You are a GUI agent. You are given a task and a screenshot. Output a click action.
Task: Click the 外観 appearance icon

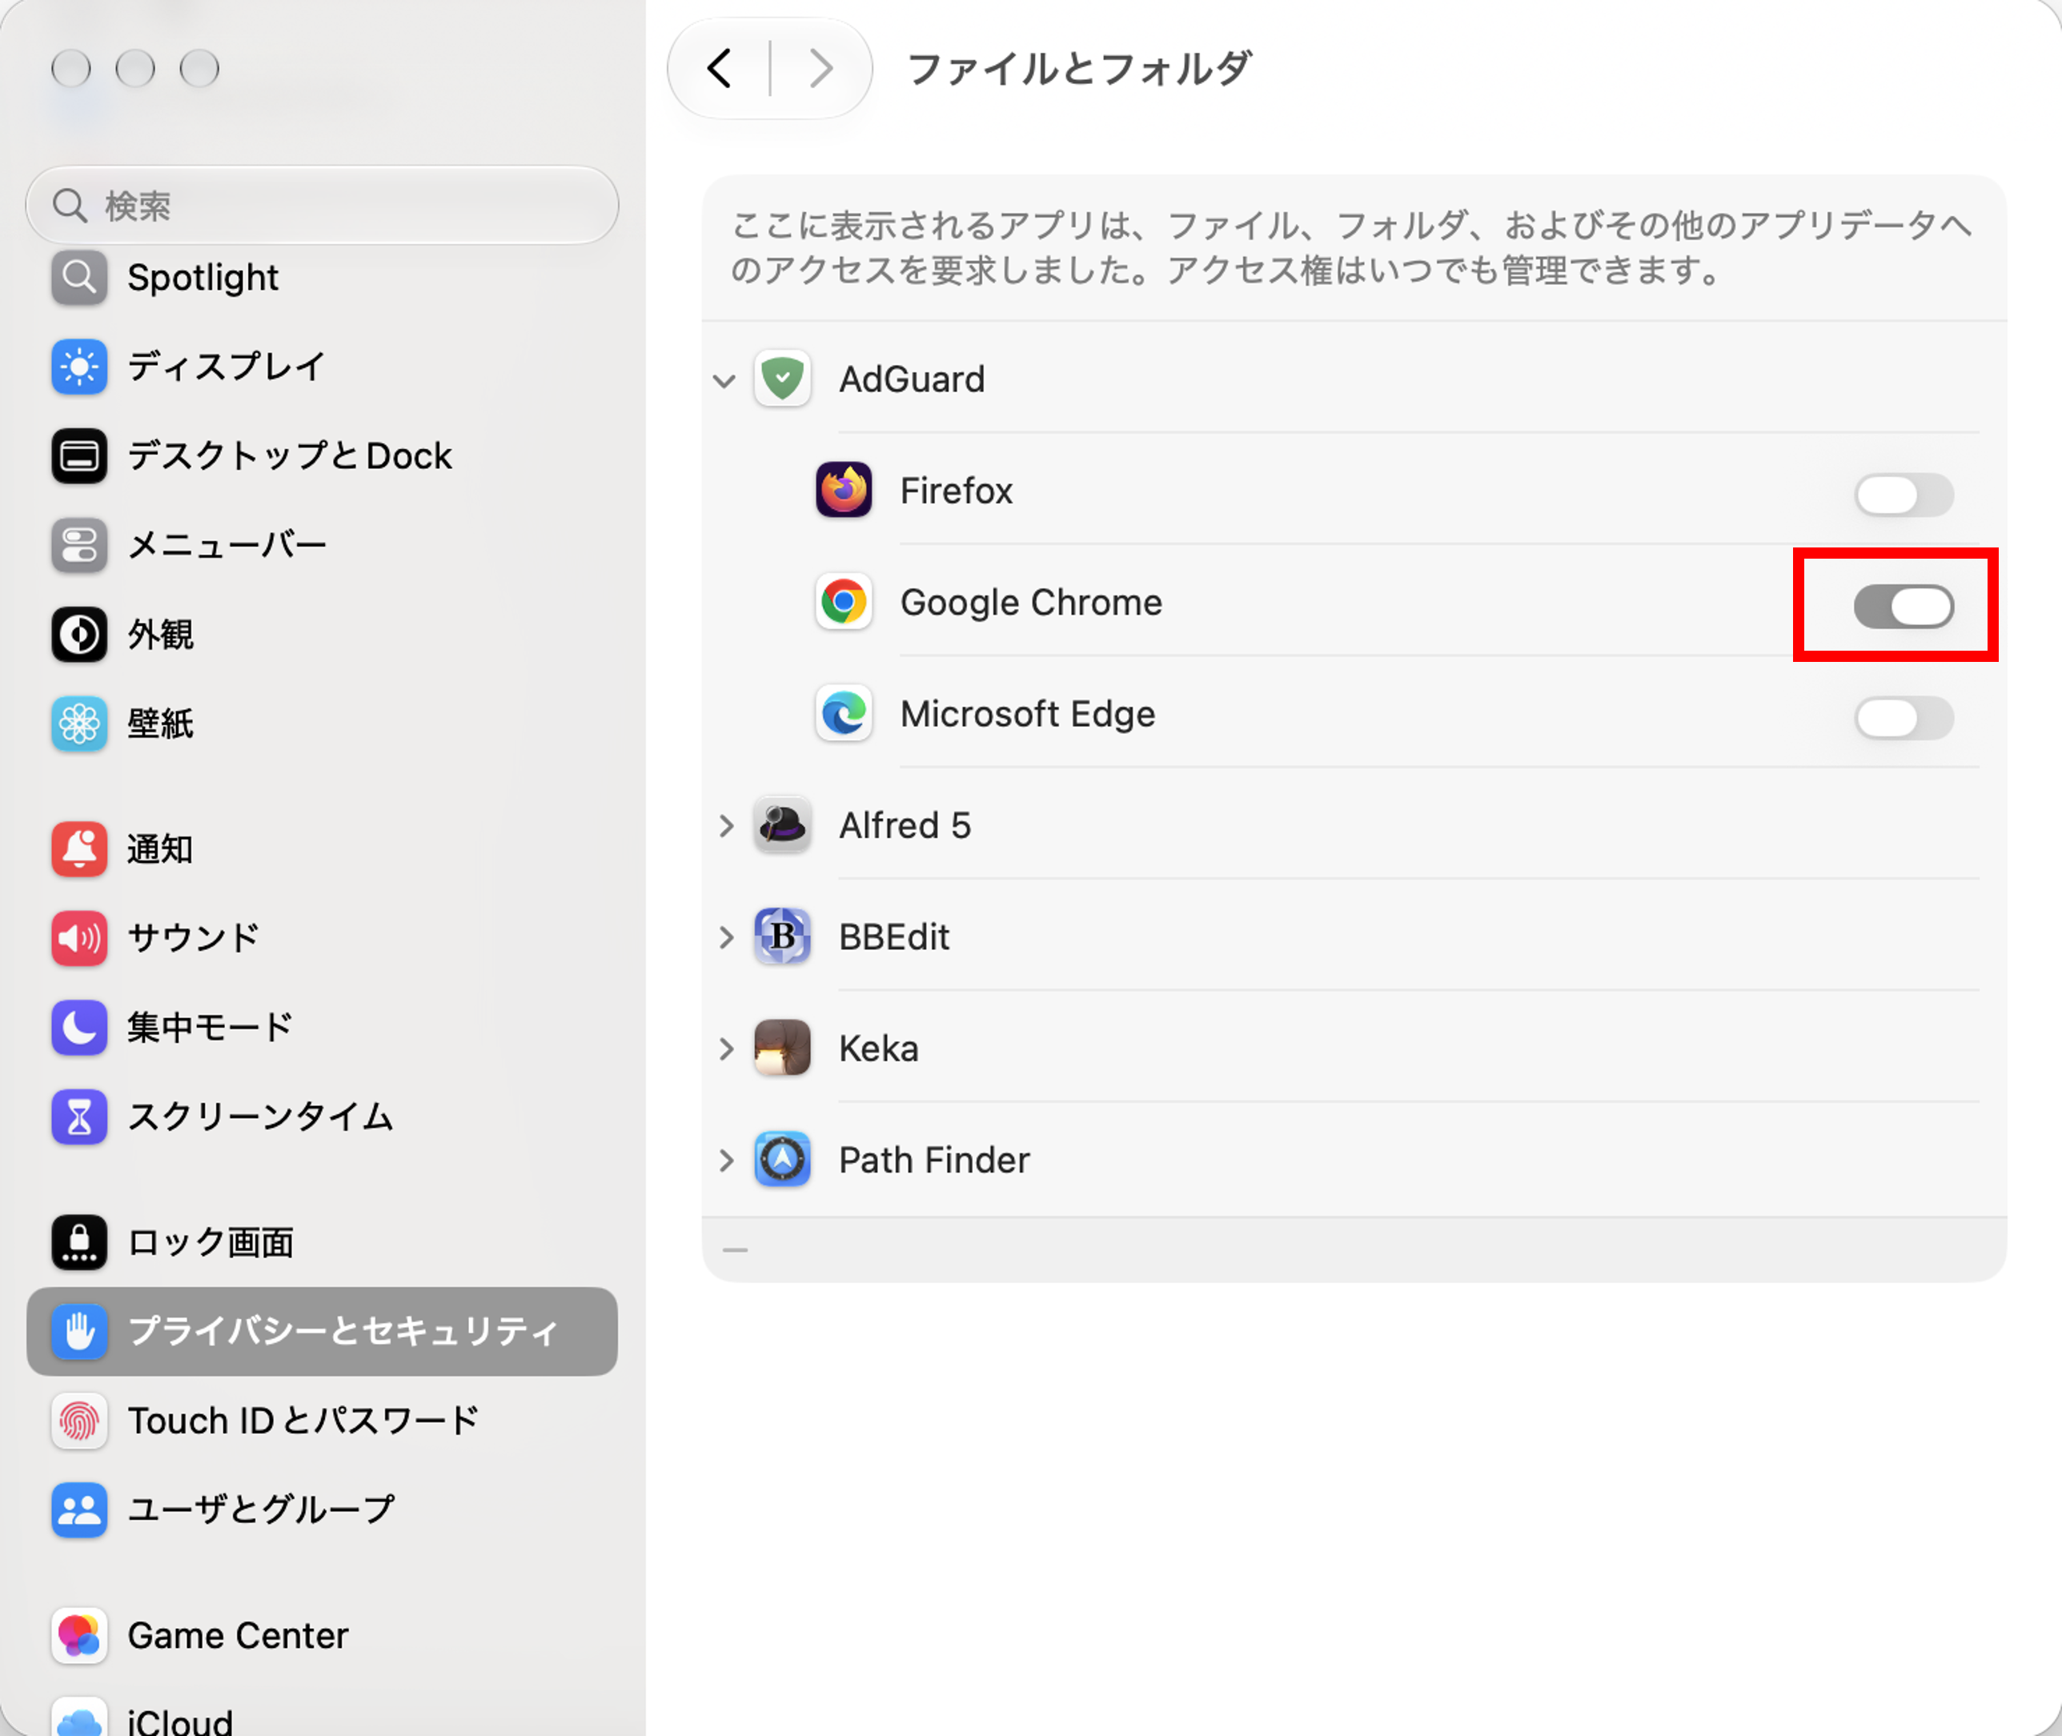coord(80,635)
